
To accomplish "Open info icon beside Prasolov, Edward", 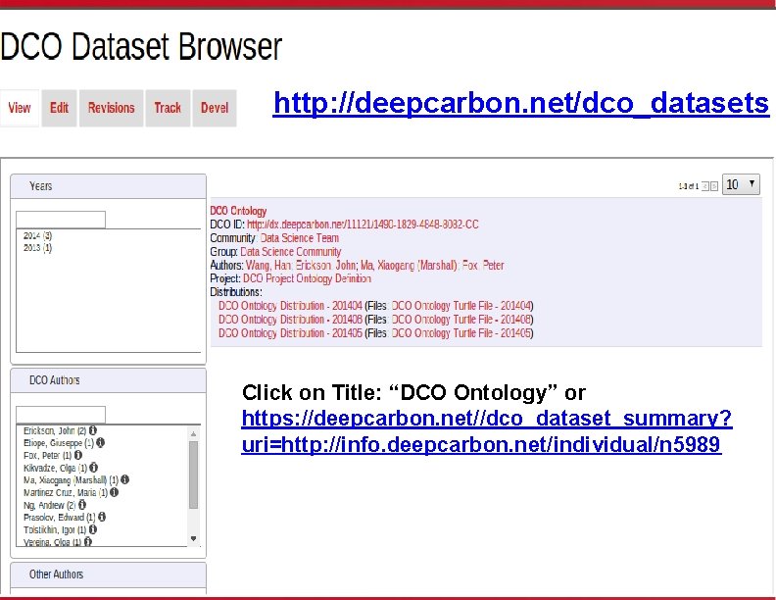I will [102, 517].
